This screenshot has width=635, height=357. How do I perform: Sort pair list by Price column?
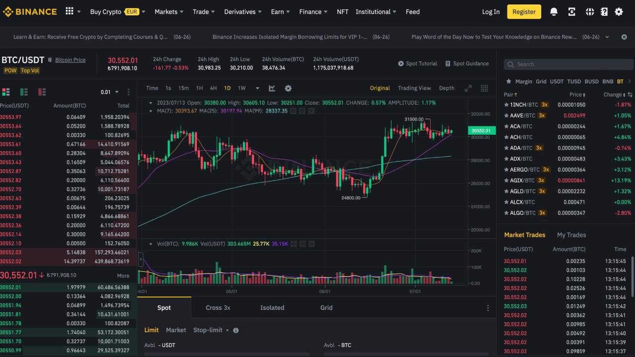pyautogui.click(x=577, y=95)
